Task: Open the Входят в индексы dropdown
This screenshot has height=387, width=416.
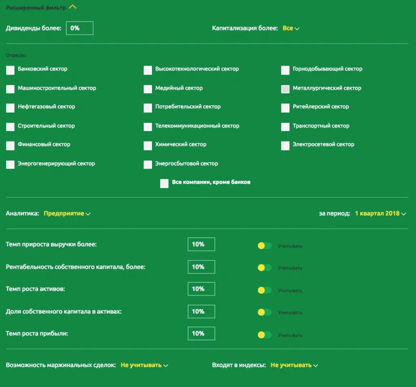Action: [x=294, y=365]
